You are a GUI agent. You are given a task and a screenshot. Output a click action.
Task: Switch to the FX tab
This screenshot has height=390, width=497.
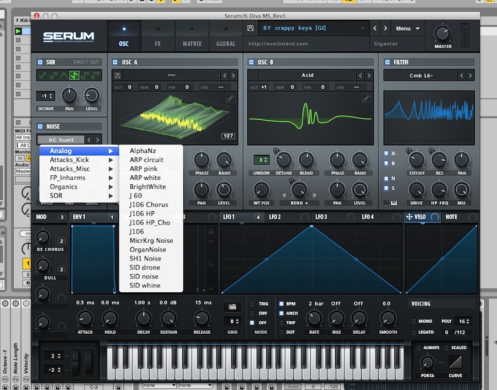(x=158, y=36)
